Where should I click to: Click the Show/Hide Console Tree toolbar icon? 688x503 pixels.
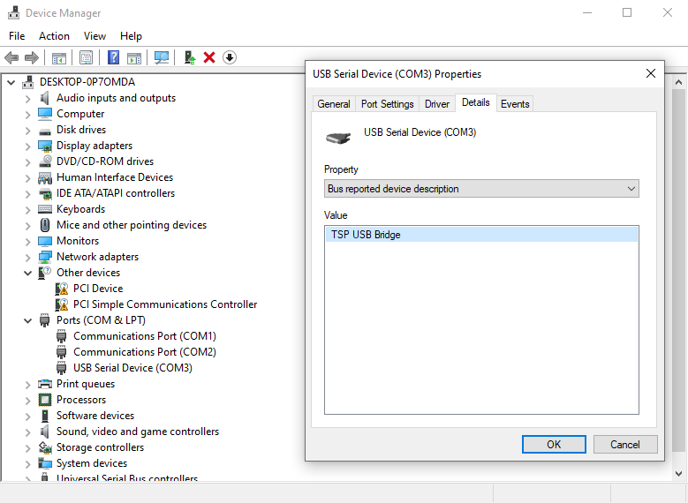59,57
